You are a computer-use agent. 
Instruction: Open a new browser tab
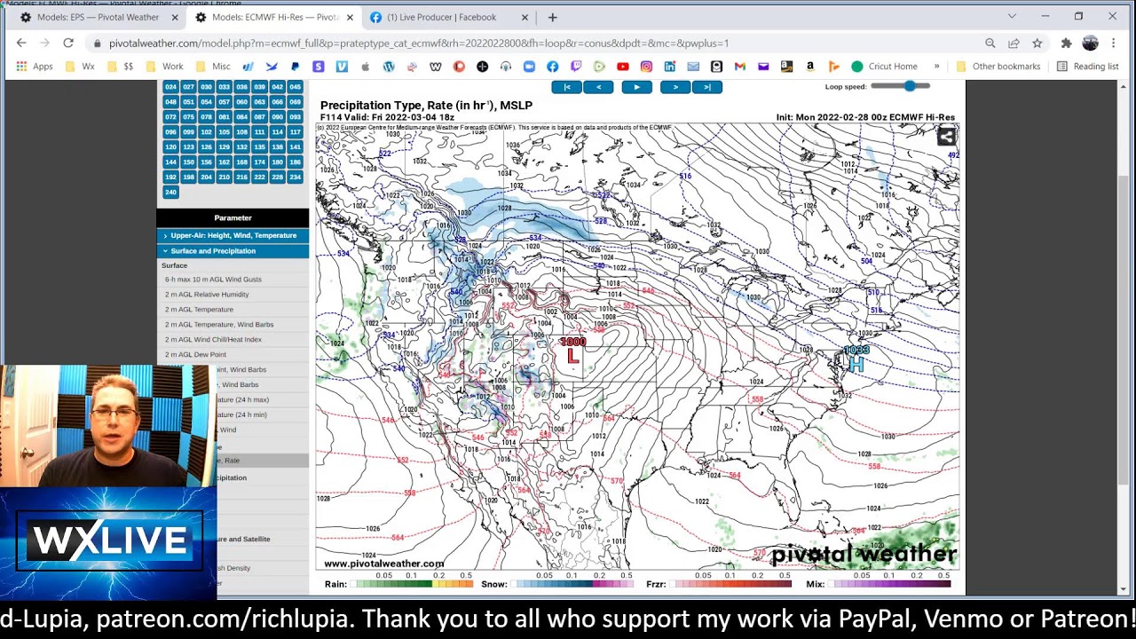click(x=553, y=17)
